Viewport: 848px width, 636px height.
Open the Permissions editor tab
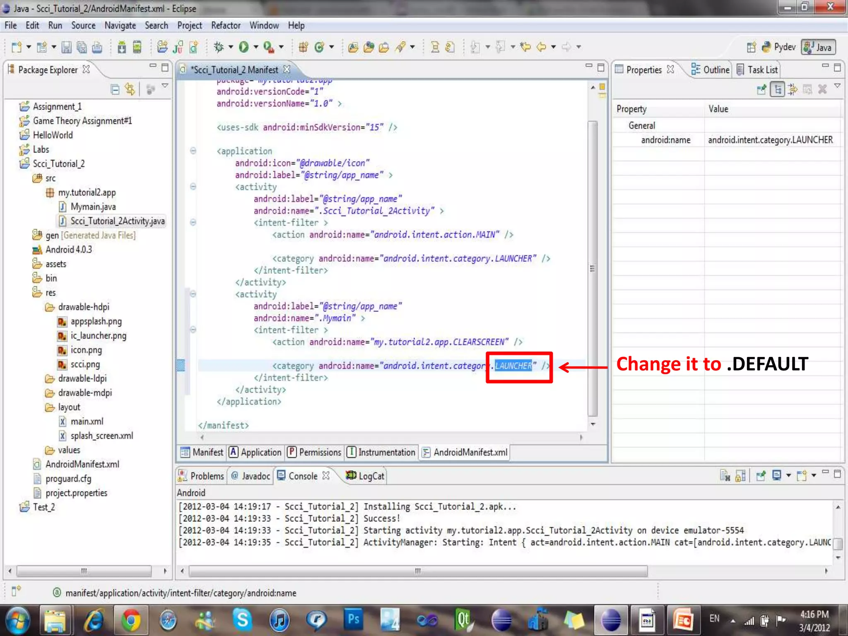(x=314, y=452)
